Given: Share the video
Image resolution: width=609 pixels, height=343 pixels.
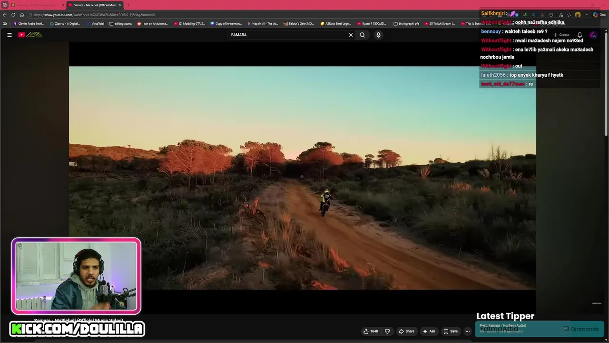Looking at the screenshot, I should (406, 331).
